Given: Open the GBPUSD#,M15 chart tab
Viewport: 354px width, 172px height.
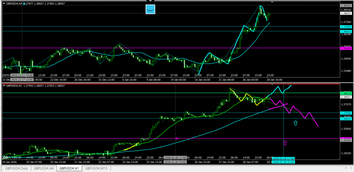Looking at the screenshot, I should coord(96,169).
